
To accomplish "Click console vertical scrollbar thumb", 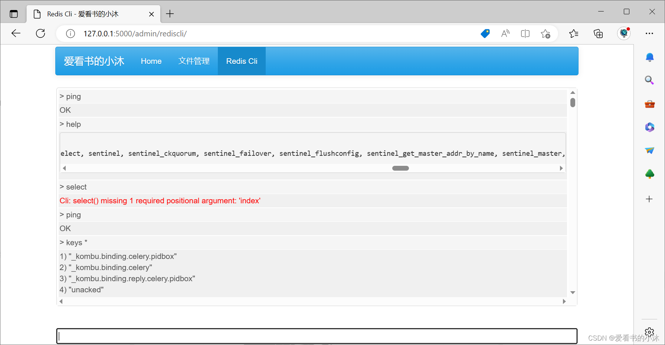I will [x=573, y=102].
